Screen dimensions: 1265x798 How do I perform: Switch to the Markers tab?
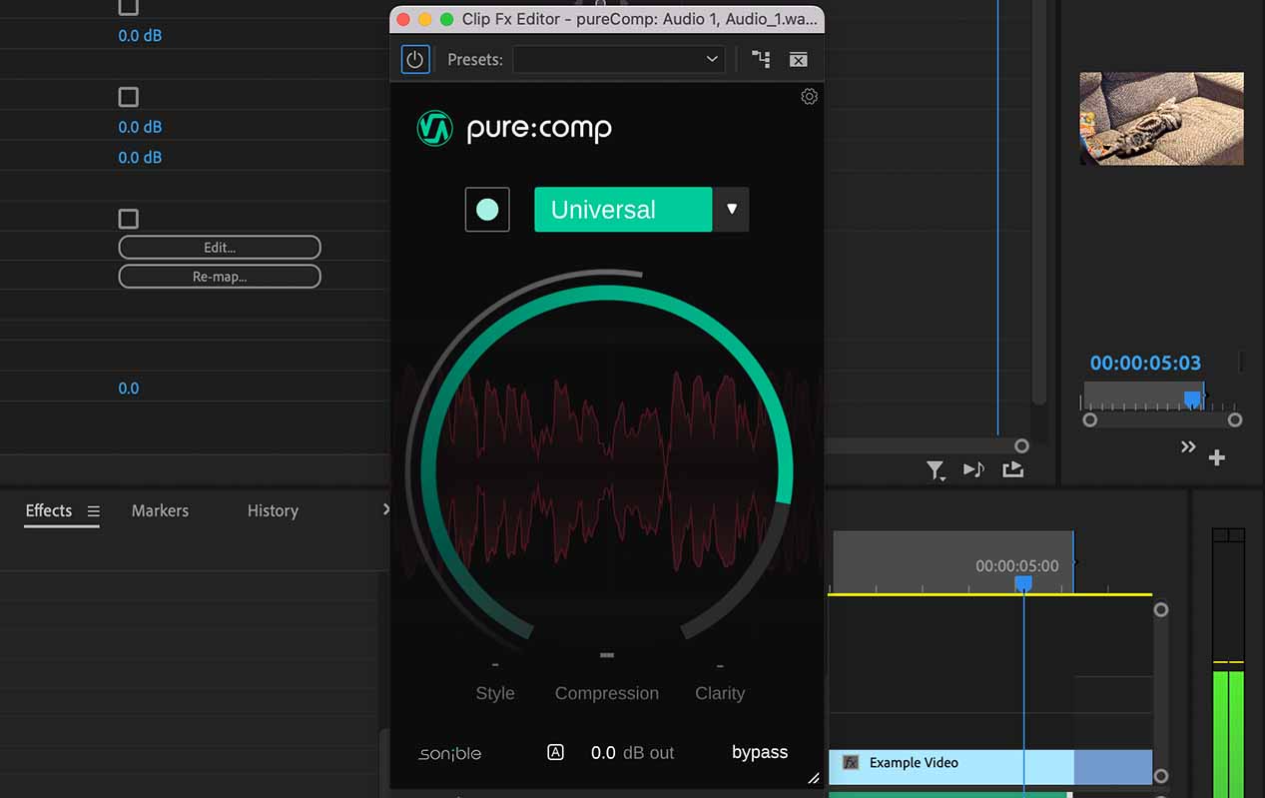pos(160,510)
